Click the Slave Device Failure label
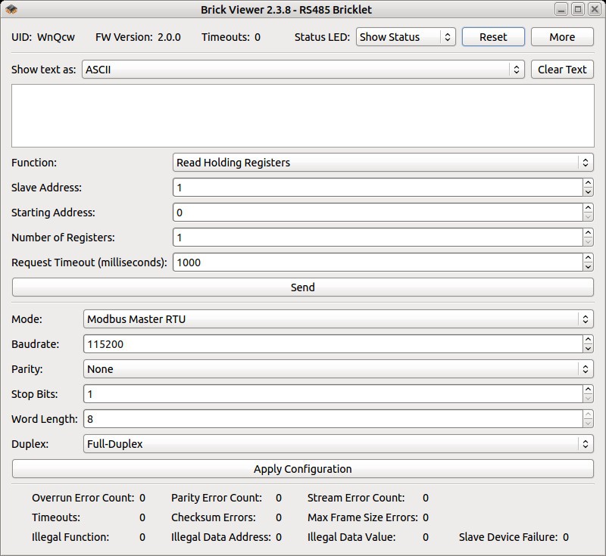 (x=508, y=537)
